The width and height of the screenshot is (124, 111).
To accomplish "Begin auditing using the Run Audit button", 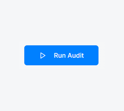I will 61,55.
